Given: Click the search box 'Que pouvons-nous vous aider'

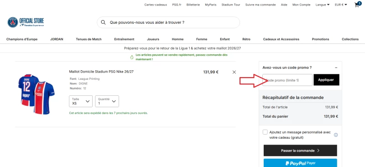Looking at the screenshot, I should [x=168, y=22].
